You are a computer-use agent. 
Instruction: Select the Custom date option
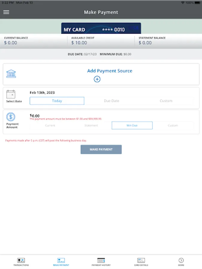coord(166,101)
